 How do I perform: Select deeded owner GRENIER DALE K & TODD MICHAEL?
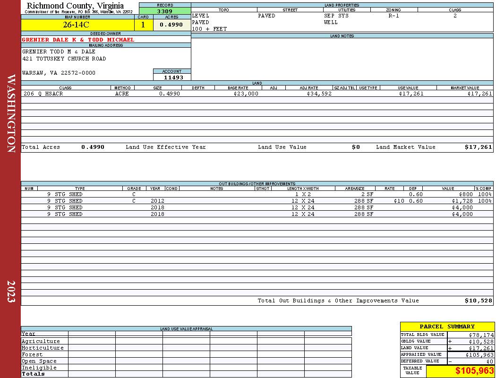(x=78, y=40)
